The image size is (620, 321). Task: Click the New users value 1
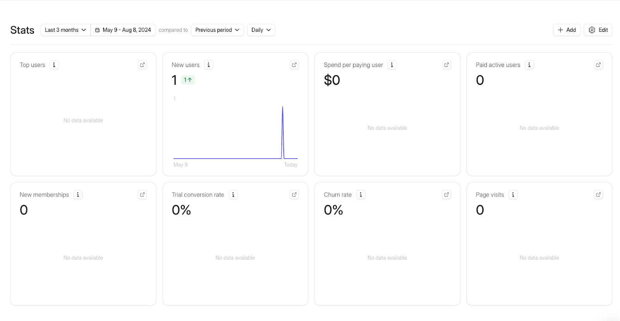(x=174, y=80)
